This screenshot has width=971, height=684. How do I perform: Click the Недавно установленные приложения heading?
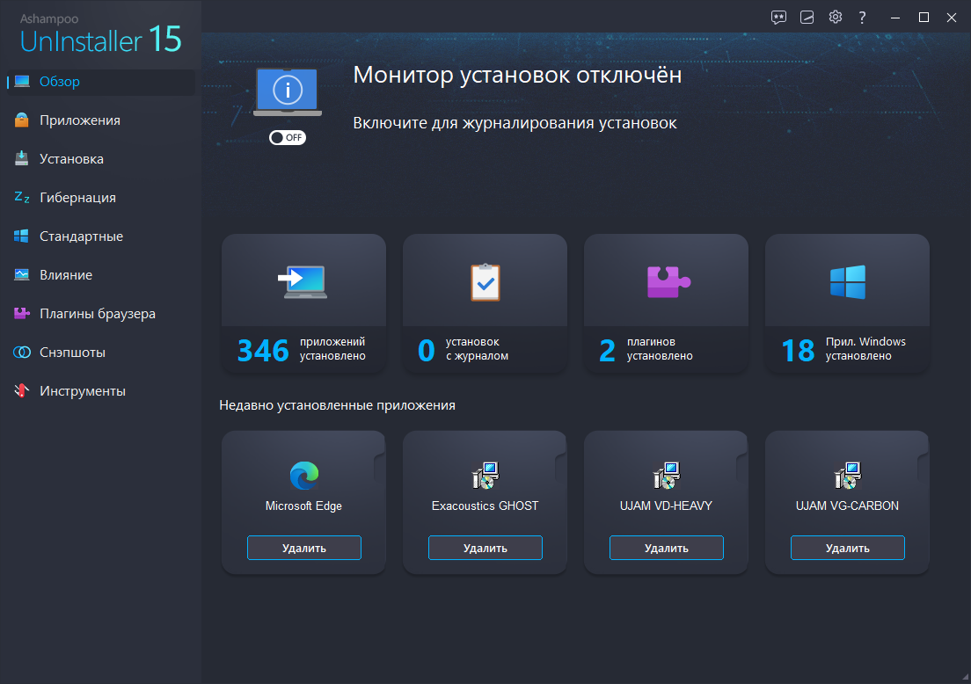(338, 405)
